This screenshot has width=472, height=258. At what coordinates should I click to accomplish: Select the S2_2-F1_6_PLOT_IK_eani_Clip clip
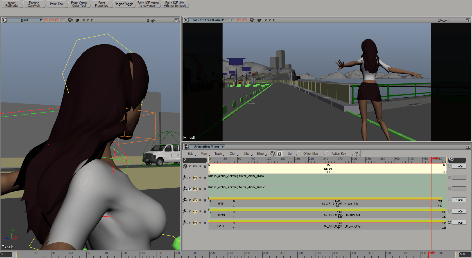(x=325, y=202)
